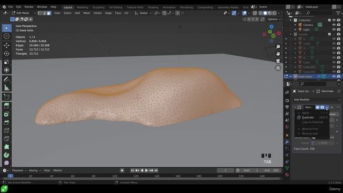343x193 pixels.
Task: Click the Z axis on navigation gizmo
Action: point(272,27)
